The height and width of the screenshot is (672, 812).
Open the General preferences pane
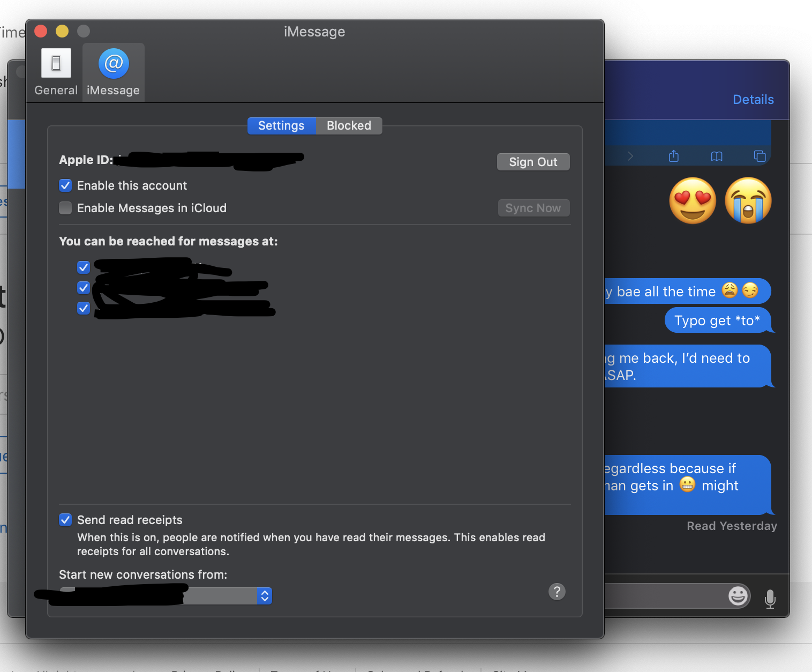point(56,72)
